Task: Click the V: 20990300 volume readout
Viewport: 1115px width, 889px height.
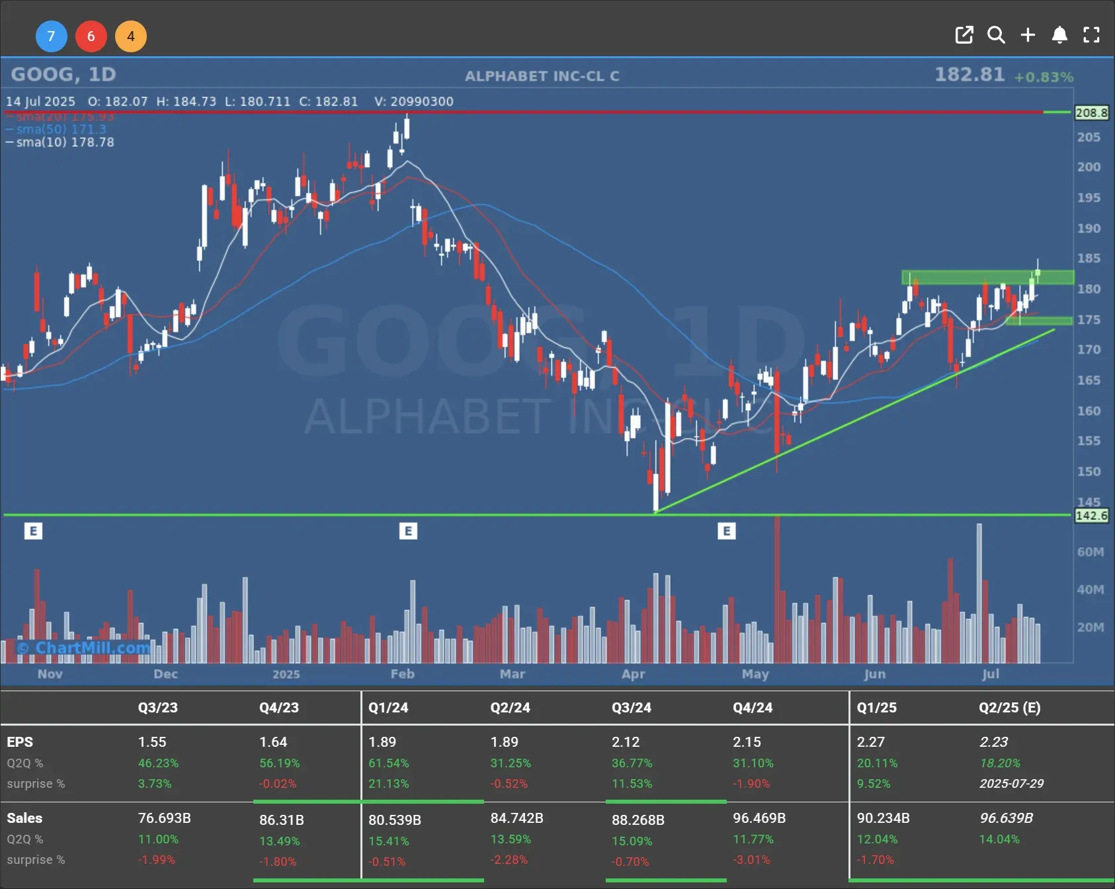Action: pos(414,101)
